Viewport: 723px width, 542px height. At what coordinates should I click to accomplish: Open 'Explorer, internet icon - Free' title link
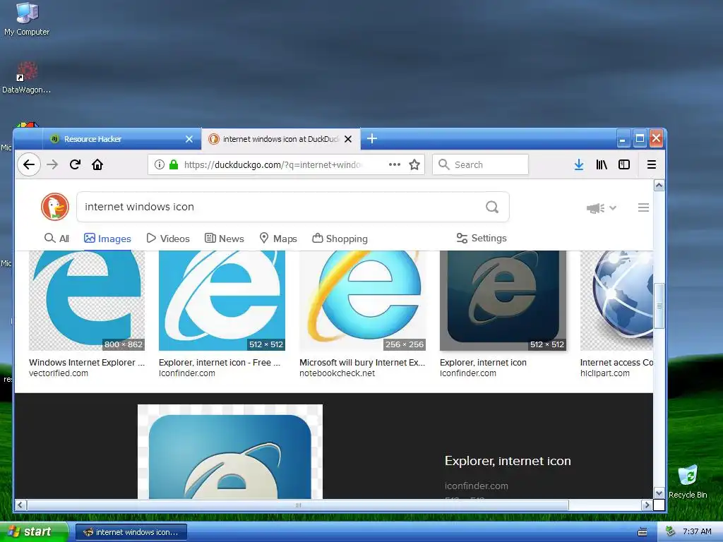pos(220,363)
